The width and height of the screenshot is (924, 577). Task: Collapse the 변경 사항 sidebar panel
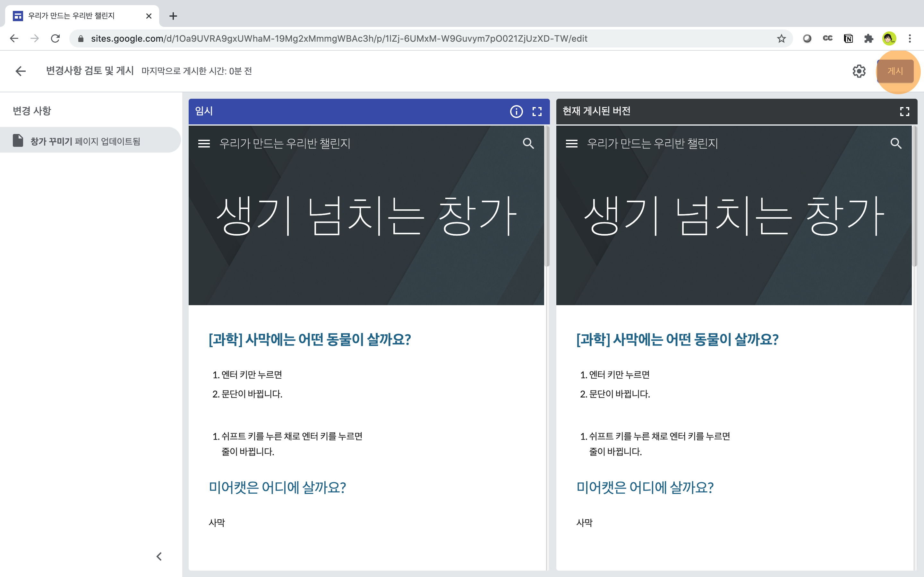159,556
